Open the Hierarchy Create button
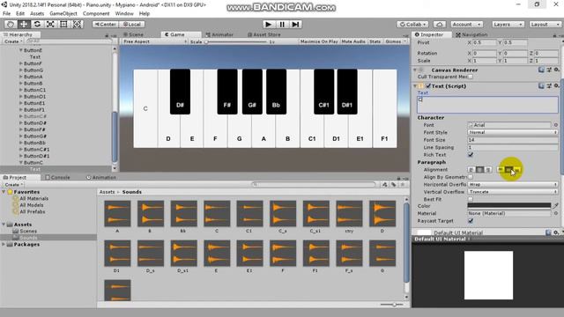The width and height of the screenshot is (564, 317). (x=12, y=41)
